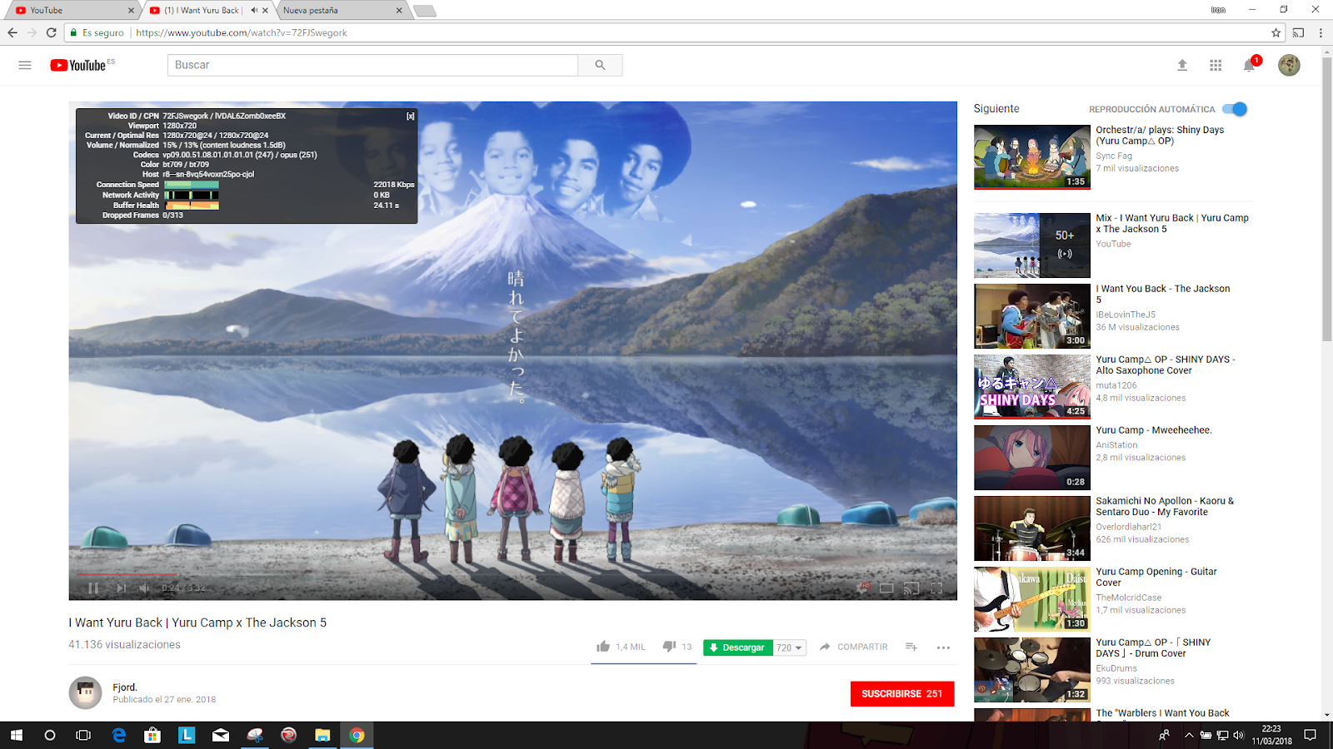This screenshot has height=749, width=1333.
Task: Open a new browser tab
Action: point(425,11)
